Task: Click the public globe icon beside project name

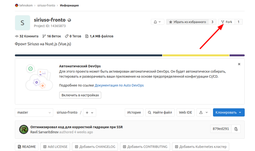Action: (69, 20)
